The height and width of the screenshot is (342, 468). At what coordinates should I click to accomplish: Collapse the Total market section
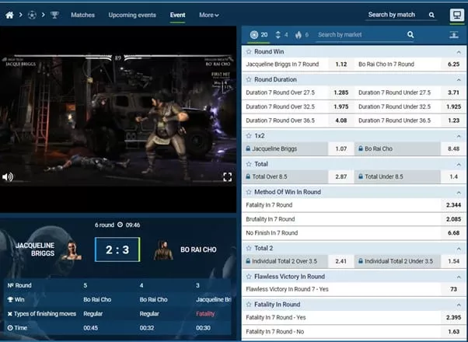tap(460, 164)
